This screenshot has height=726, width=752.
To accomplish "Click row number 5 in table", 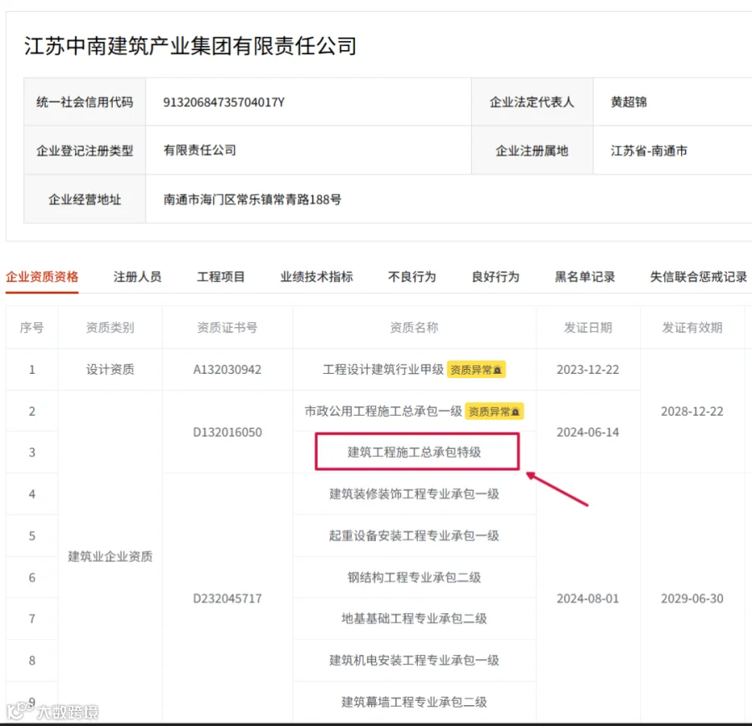I will click(x=32, y=536).
